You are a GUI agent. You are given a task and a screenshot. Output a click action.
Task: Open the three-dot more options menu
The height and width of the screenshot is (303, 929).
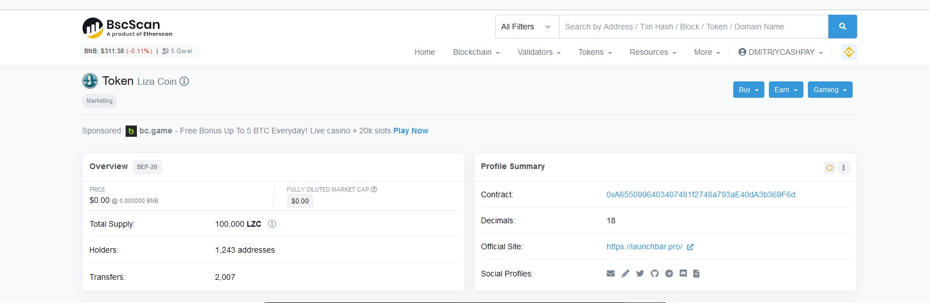844,168
